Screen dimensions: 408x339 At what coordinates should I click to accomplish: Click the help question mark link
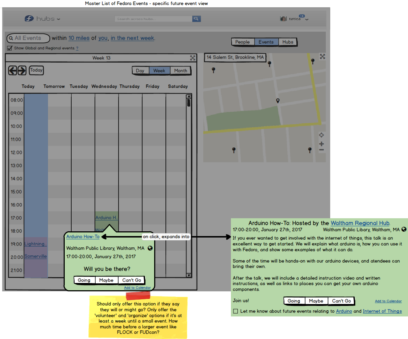pyautogui.click(x=77, y=48)
